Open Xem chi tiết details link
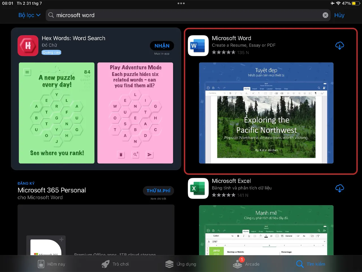This screenshot has height=272, width=362. click(158, 198)
